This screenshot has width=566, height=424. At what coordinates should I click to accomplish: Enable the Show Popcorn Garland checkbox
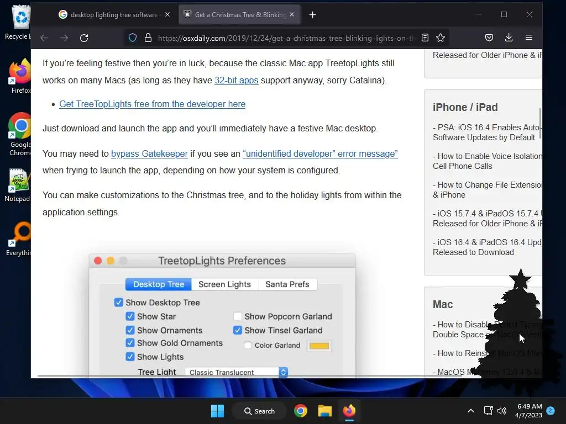tap(238, 316)
